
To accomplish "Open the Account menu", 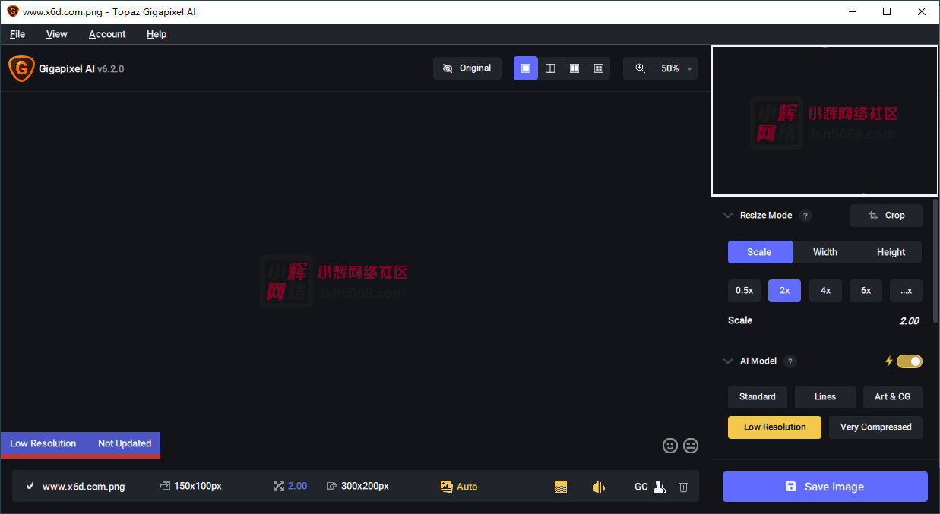I will 107,34.
